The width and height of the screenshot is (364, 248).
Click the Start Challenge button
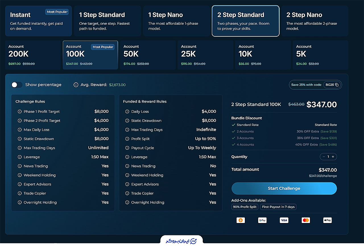(284, 188)
